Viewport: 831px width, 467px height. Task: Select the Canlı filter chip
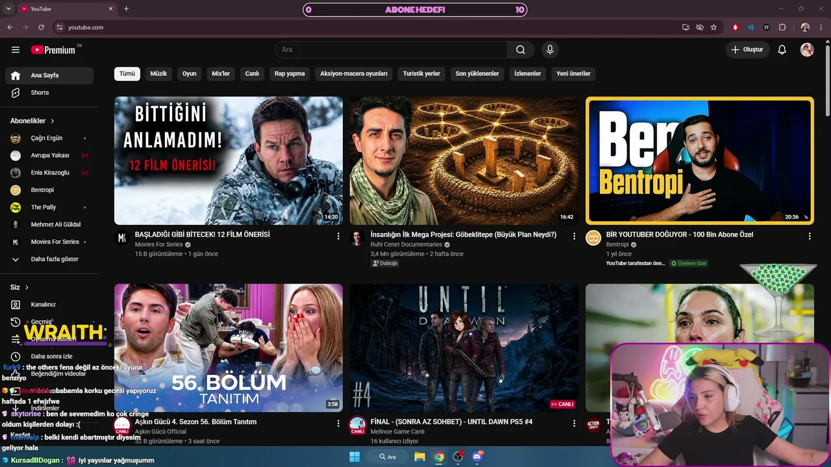[252, 74]
